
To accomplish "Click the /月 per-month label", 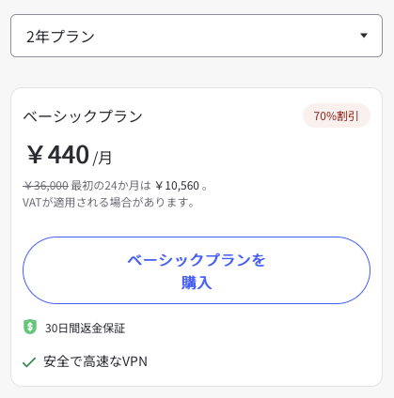I will click(x=102, y=158).
